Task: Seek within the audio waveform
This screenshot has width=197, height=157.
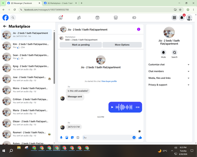Action: click(124, 107)
